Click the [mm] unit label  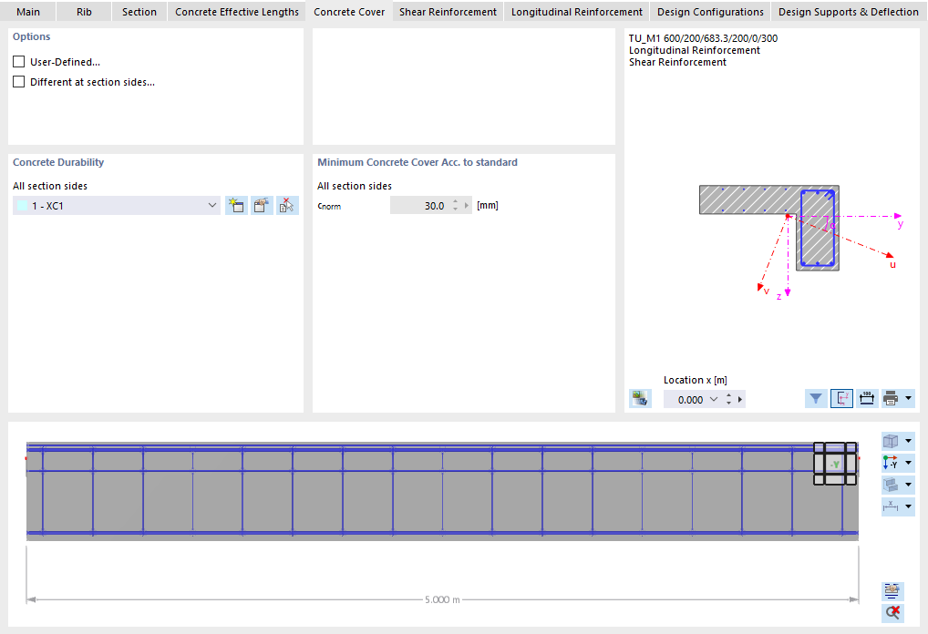(488, 206)
